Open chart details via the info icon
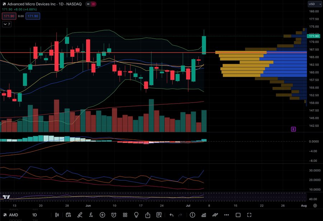 coord(192,215)
